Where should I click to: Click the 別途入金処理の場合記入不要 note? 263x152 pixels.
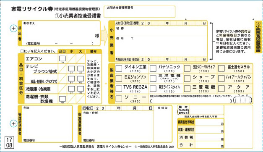click(x=201, y=116)
